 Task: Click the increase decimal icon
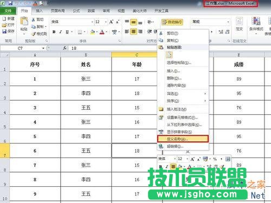click(x=221, y=32)
